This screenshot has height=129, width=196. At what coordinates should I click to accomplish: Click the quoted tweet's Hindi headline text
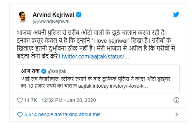tap(95, 83)
